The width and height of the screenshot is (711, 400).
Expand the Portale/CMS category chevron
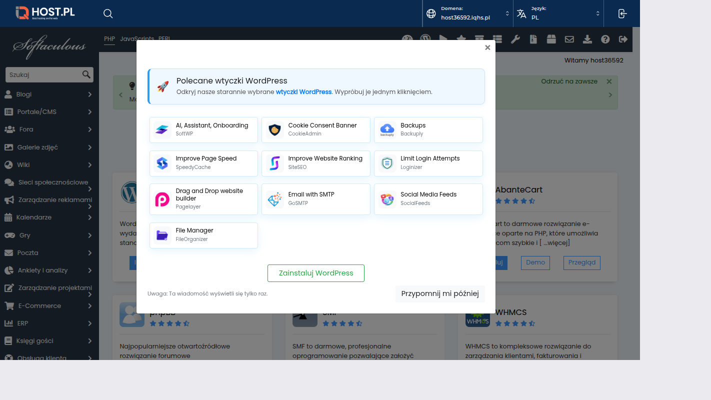point(90,112)
